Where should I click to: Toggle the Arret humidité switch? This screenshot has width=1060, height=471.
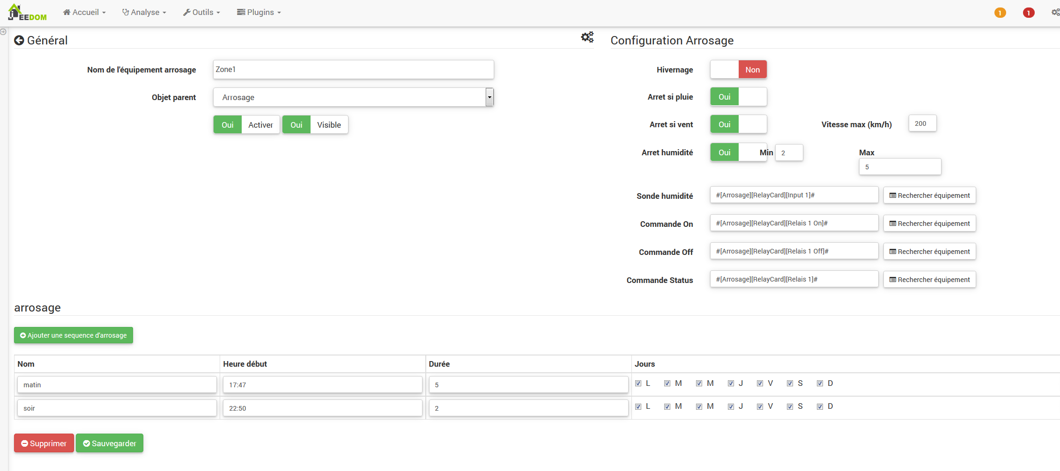739,152
